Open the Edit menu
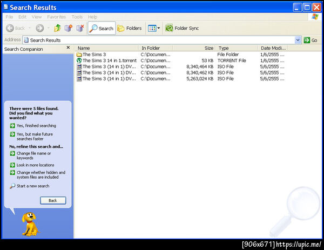Image resolution: width=324 pixels, height=250 pixels. click(22, 17)
